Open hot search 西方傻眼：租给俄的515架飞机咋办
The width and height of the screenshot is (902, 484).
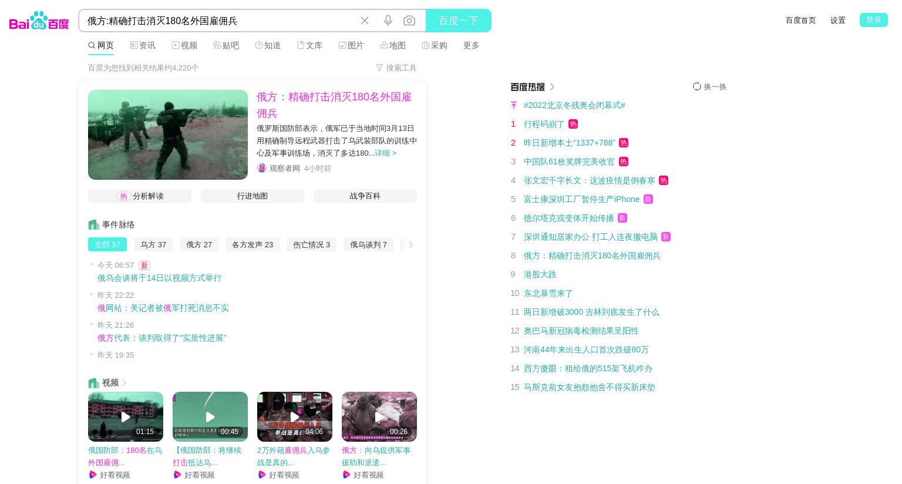588,368
